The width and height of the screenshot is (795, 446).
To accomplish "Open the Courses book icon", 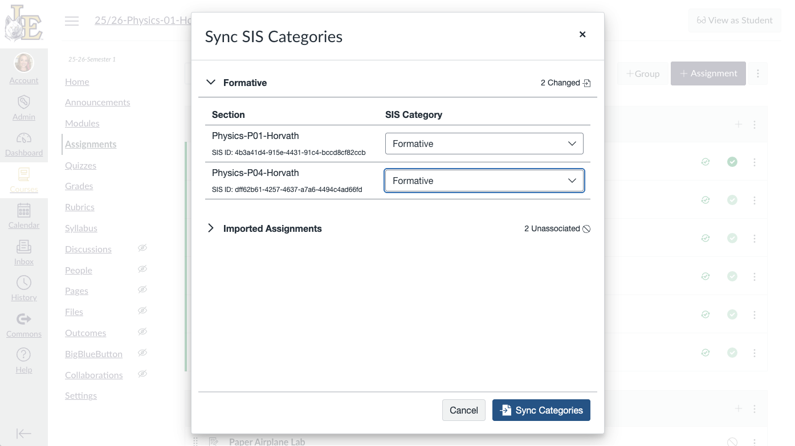I will pyautogui.click(x=24, y=174).
